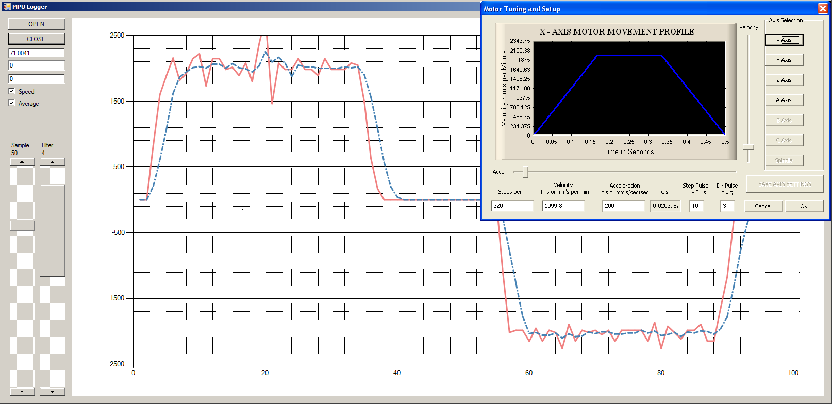Image resolution: width=832 pixels, height=404 pixels.
Task: Click the SAVE AXIS SETTINGS button
Action: tap(784, 184)
